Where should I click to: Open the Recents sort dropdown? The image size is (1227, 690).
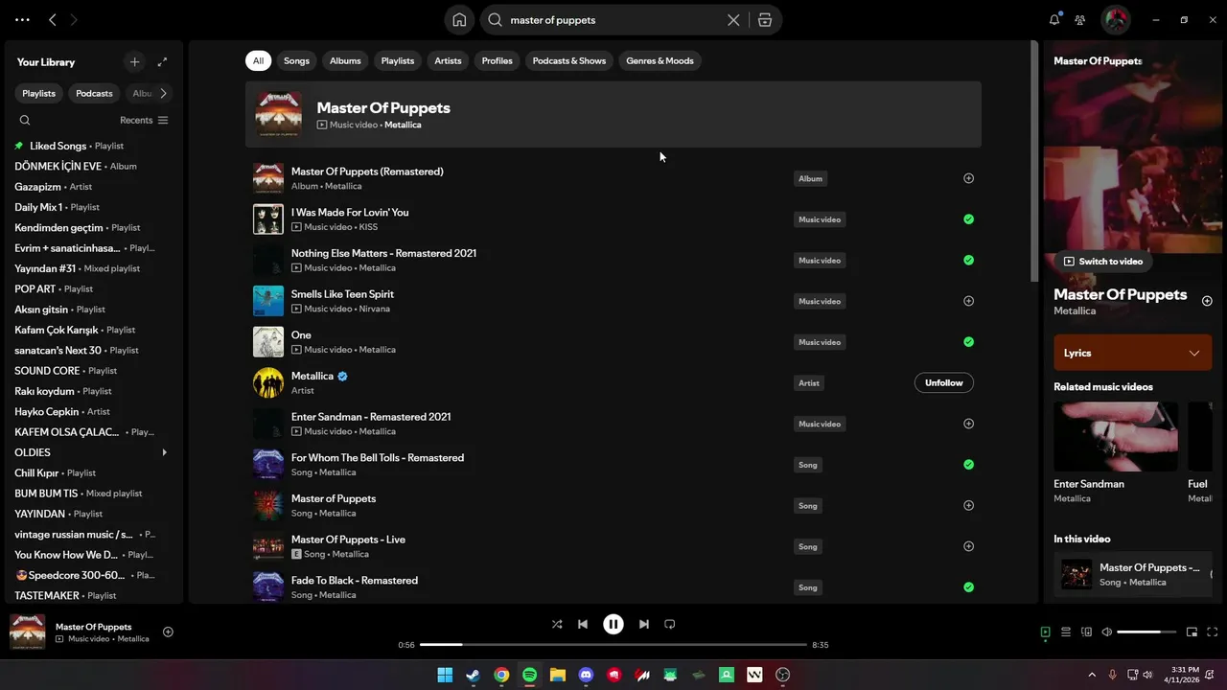pos(144,120)
